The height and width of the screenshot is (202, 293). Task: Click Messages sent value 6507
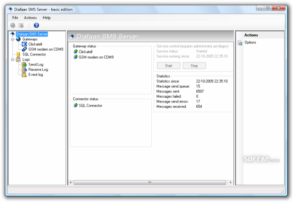point(200,91)
